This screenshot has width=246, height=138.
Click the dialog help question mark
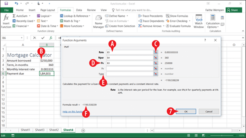tap(205, 40)
